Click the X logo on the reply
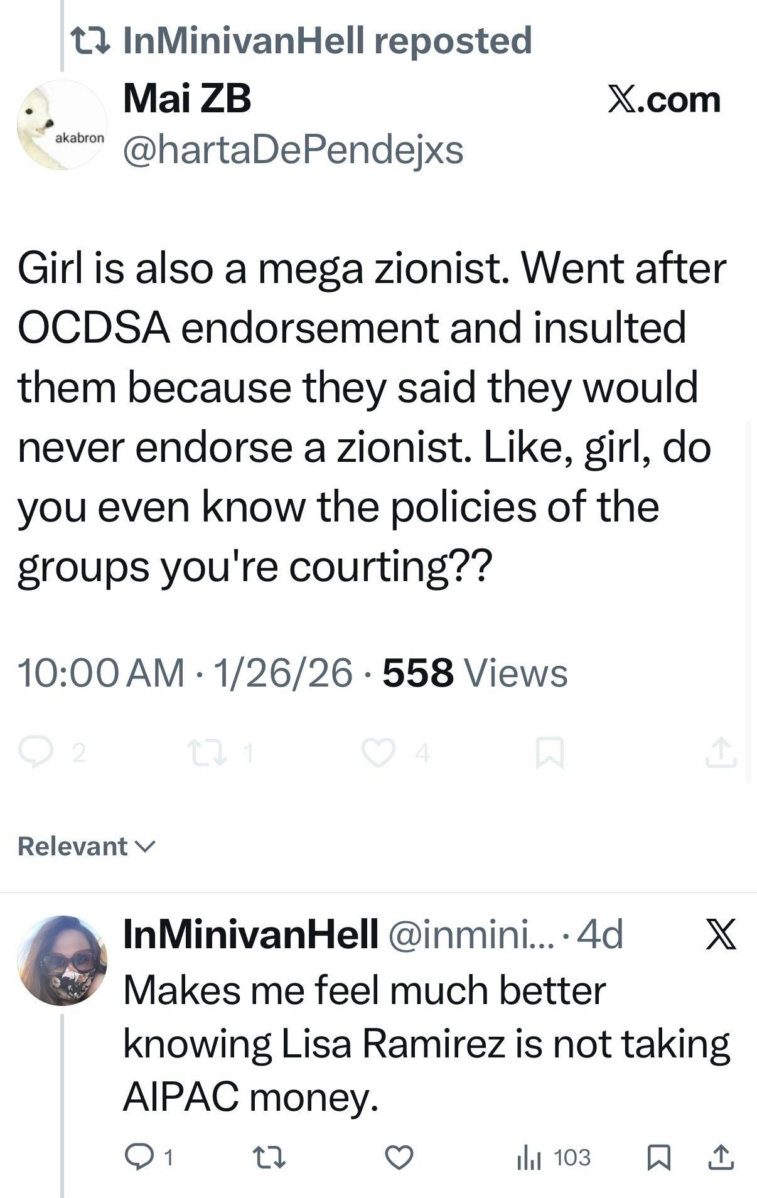The image size is (757, 1198). [x=721, y=934]
